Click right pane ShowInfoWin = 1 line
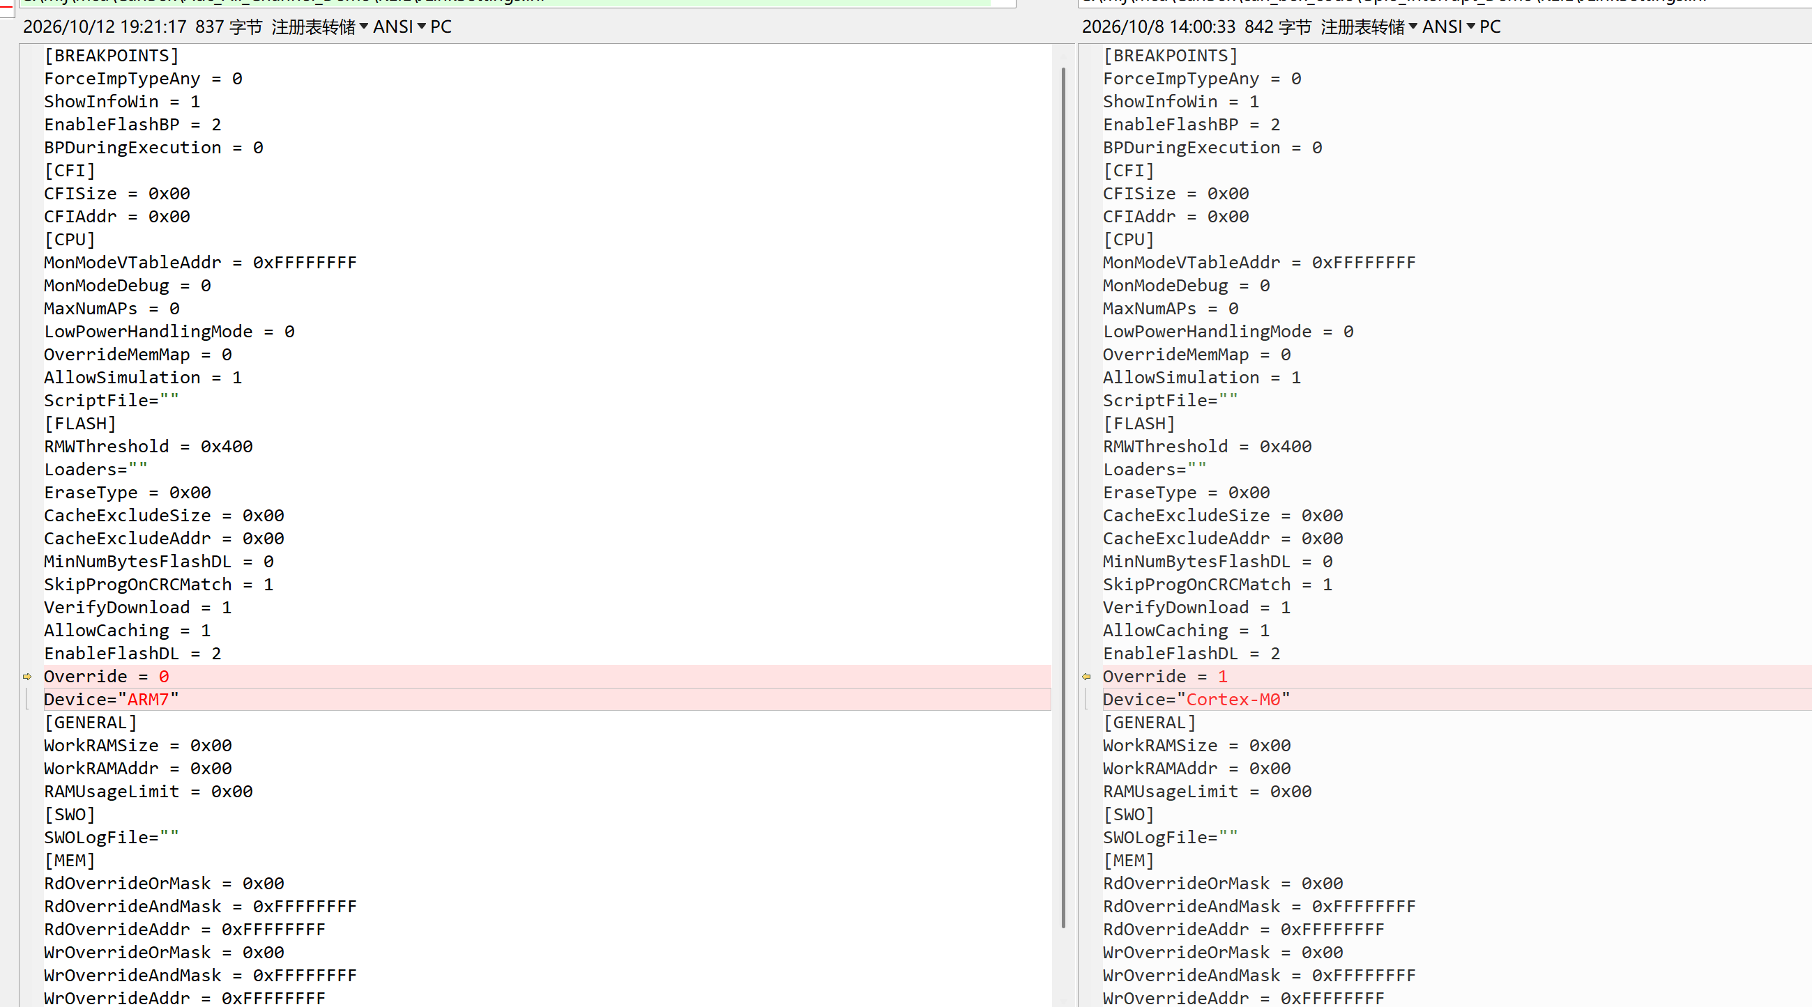 pos(1181,101)
